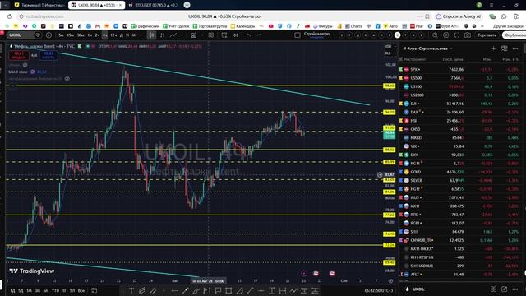The height and width of the screenshot is (296, 526).
Task: Expand the timeframe dropdown arrow
Action: pyautogui.click(x=140, y=35)
